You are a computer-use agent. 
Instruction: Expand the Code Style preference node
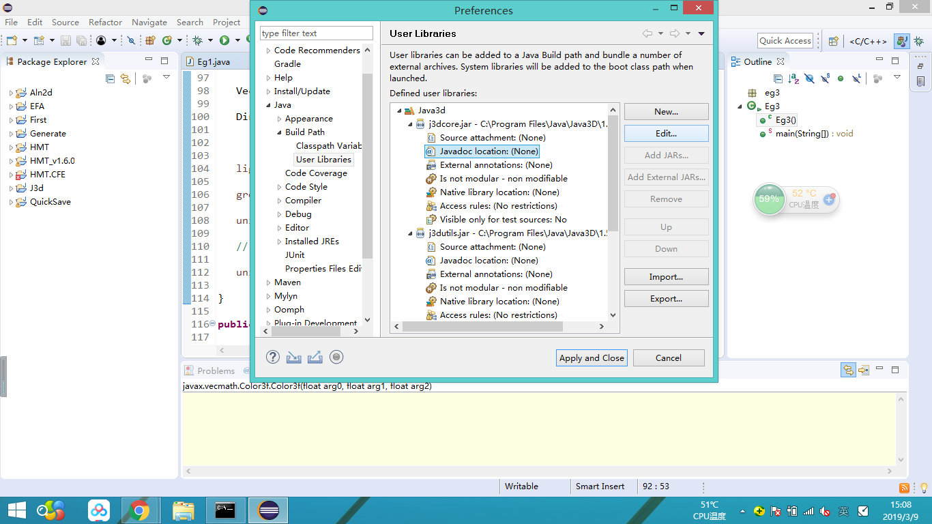(x=279, y=187)
